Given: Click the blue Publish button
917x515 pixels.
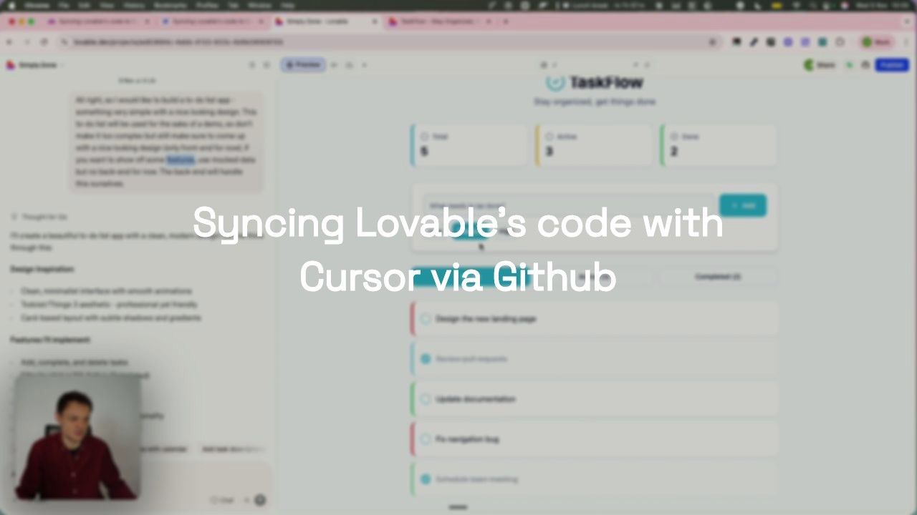Looking at the screenshot, I should click(x=892, y=65).
